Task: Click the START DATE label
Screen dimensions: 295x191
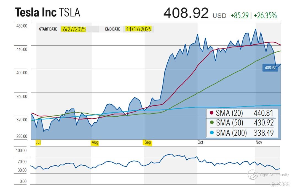Action: click(48, 29)
